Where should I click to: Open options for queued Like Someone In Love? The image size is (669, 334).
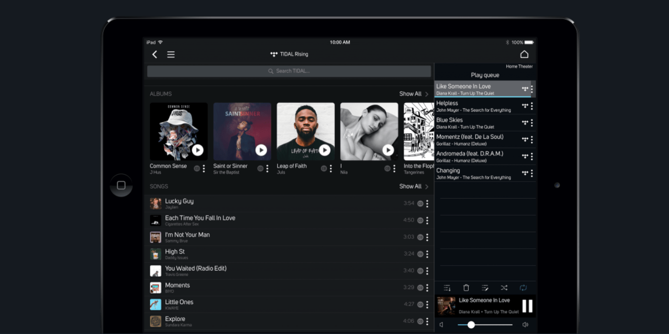[x=532, y=89]
